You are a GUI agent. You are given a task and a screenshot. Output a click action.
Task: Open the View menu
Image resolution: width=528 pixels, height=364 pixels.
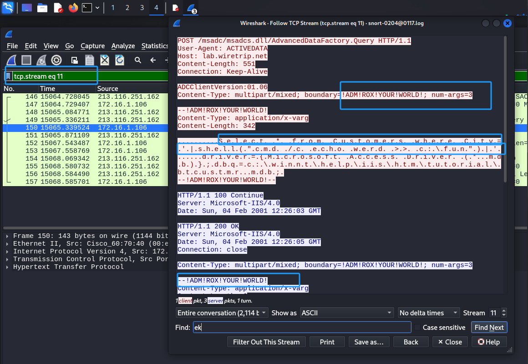51,46
